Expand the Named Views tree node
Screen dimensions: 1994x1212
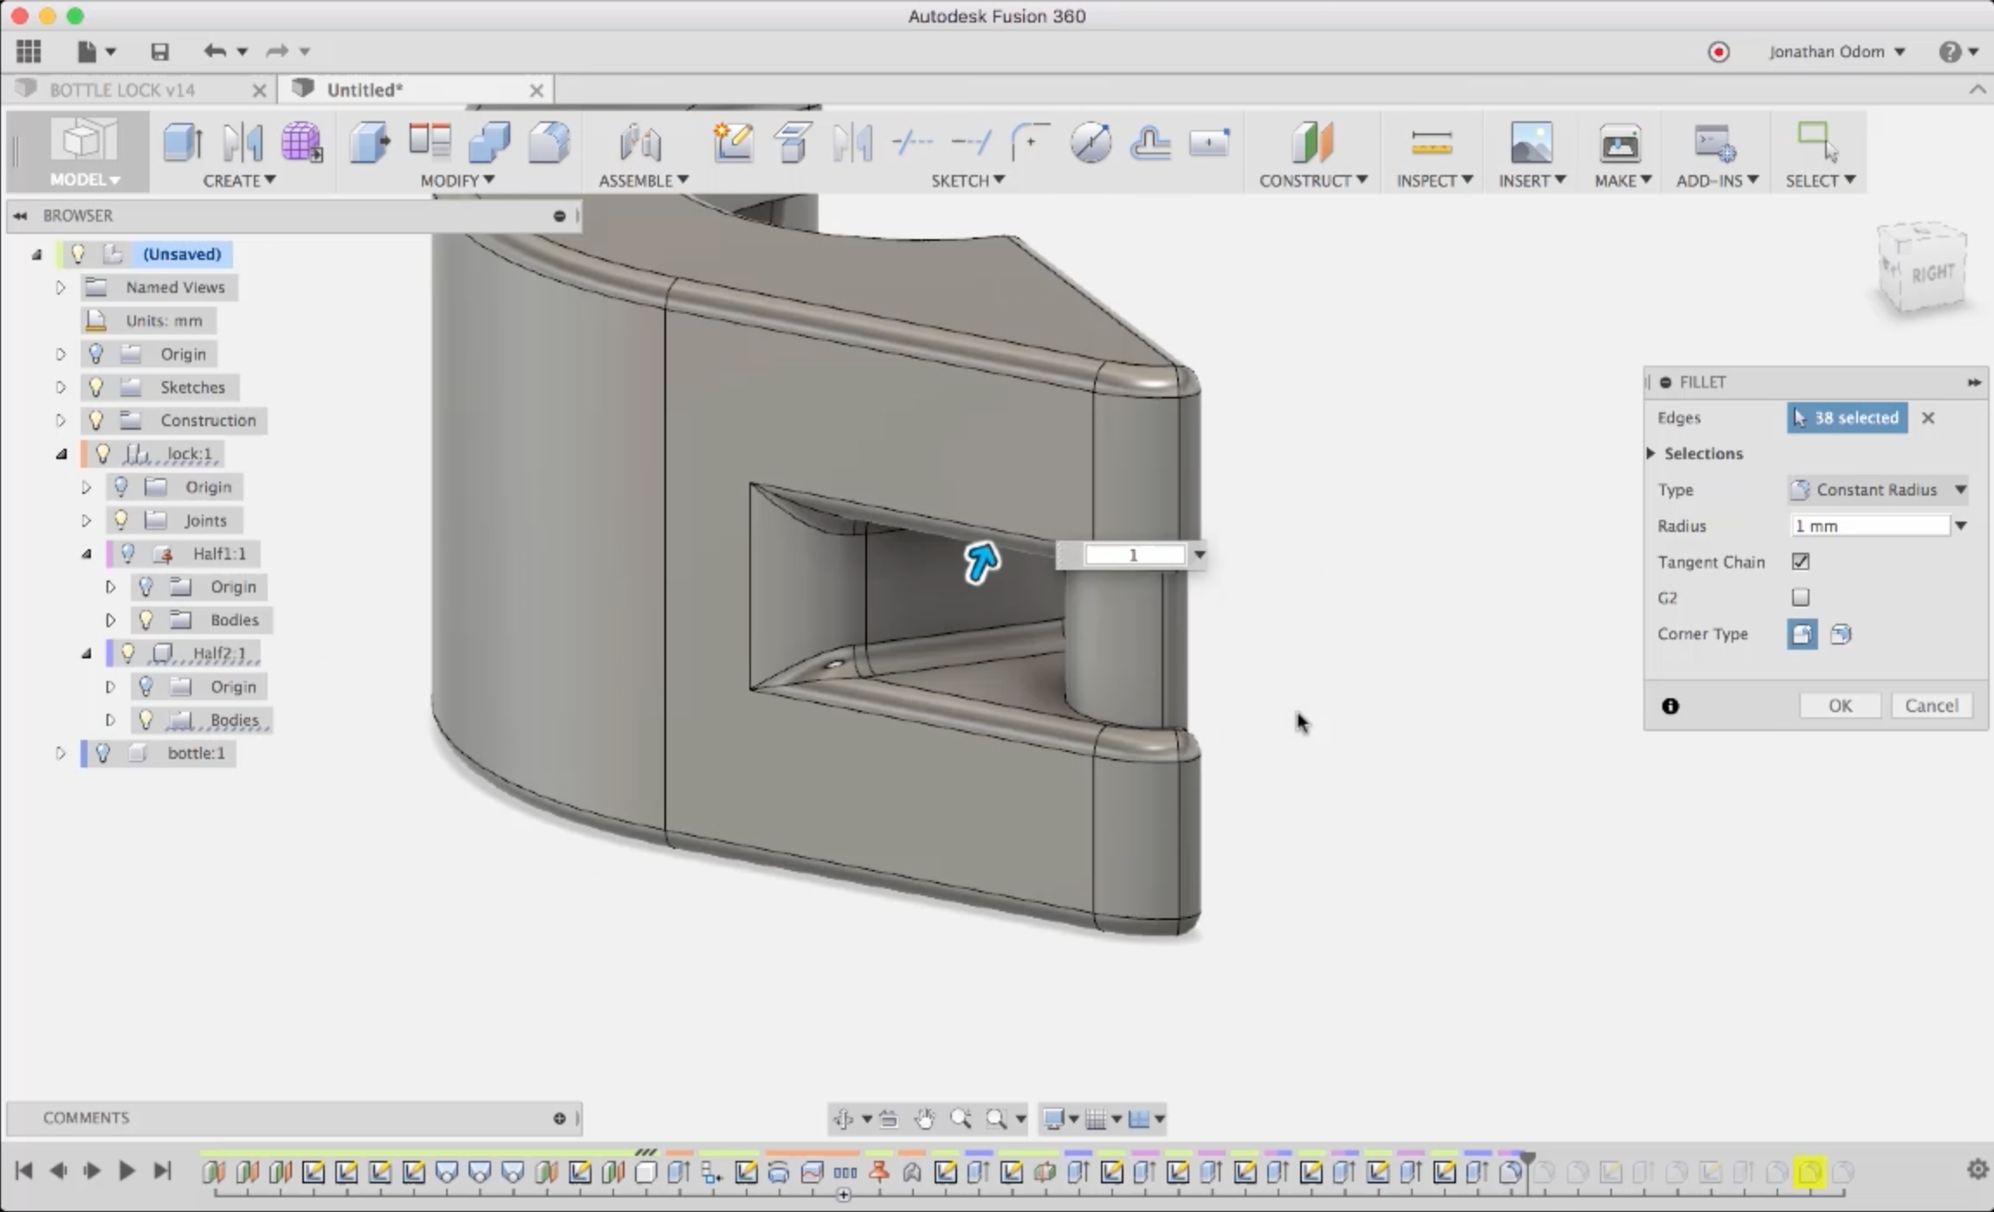click(61, 288)
